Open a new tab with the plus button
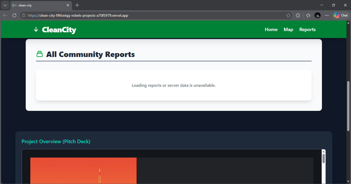This screenshot has width=351, height=184. [x=77, y=5]
